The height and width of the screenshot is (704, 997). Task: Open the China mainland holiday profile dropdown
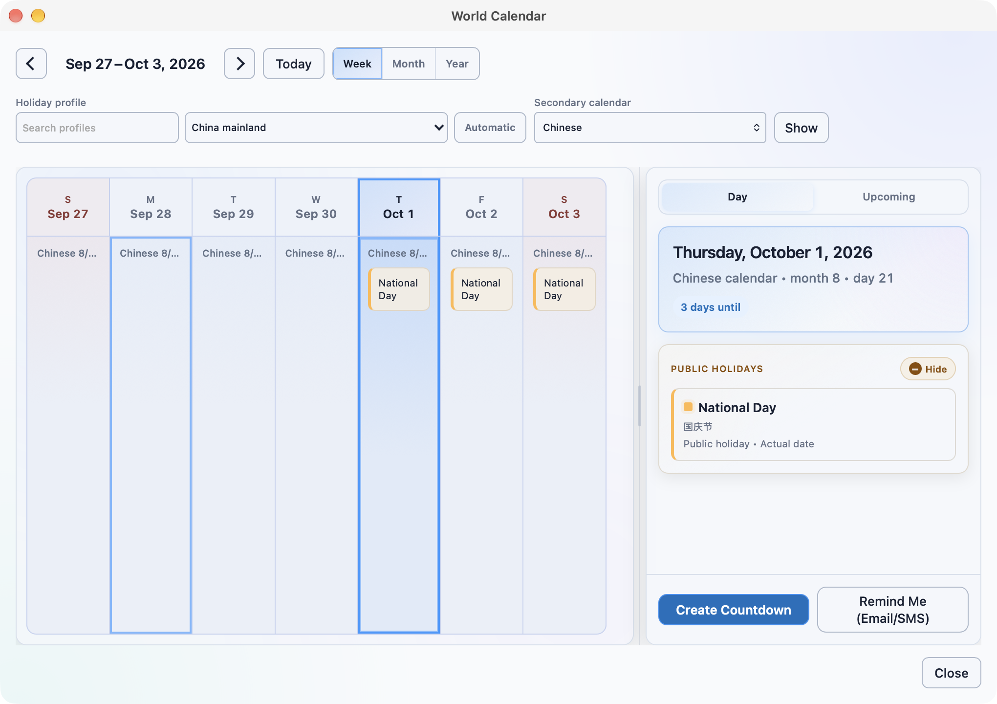(316, 128)
